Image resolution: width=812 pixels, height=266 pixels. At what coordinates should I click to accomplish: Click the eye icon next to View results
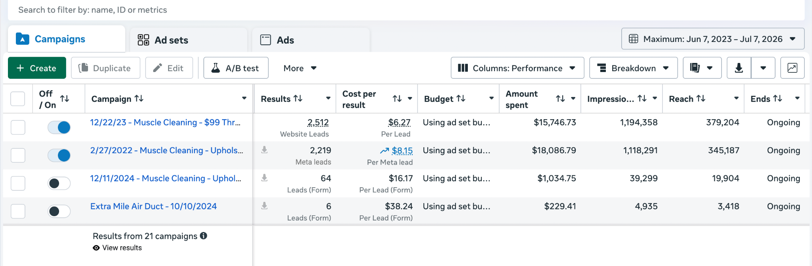click(x=96, y=248)
